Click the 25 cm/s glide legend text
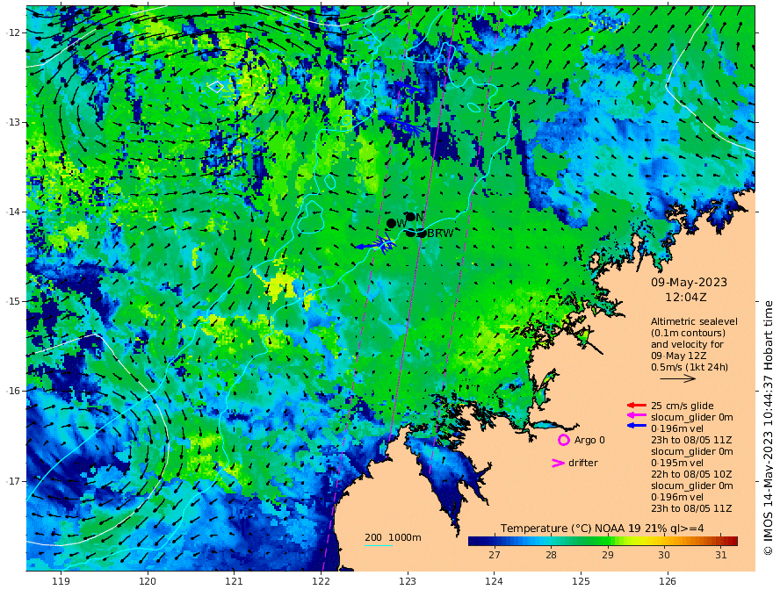Screen dimensions: 773x597 [683, 406]
